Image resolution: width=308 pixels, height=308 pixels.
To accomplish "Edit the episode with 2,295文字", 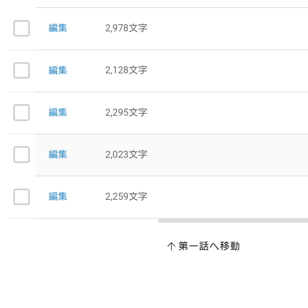I will tap(58, 112).
